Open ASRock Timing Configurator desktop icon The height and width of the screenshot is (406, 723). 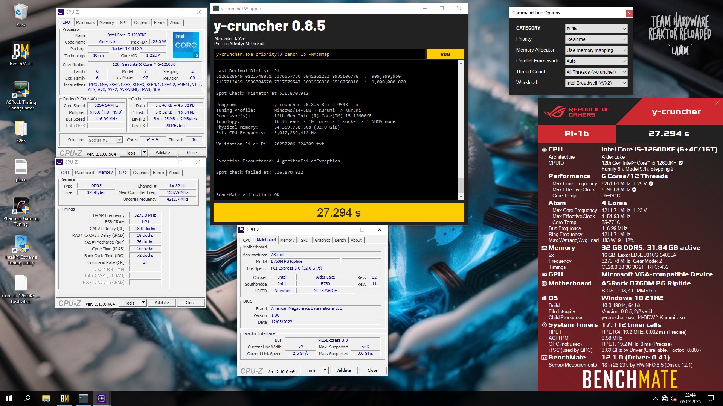pyautogui.click(x=21, y=95)
